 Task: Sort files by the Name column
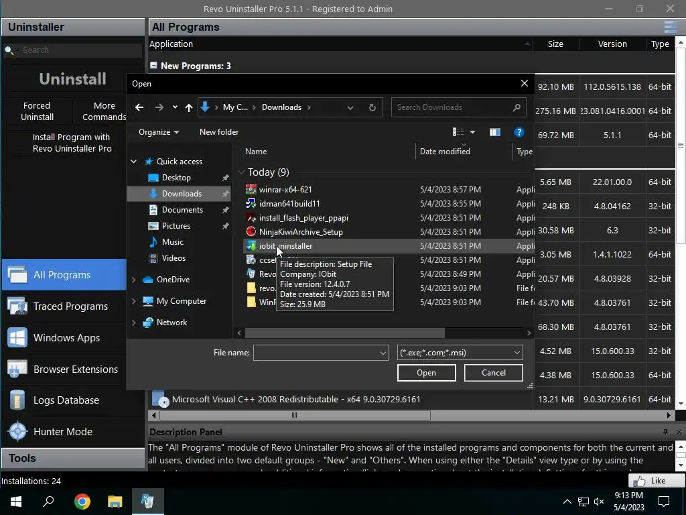point(256,152)
